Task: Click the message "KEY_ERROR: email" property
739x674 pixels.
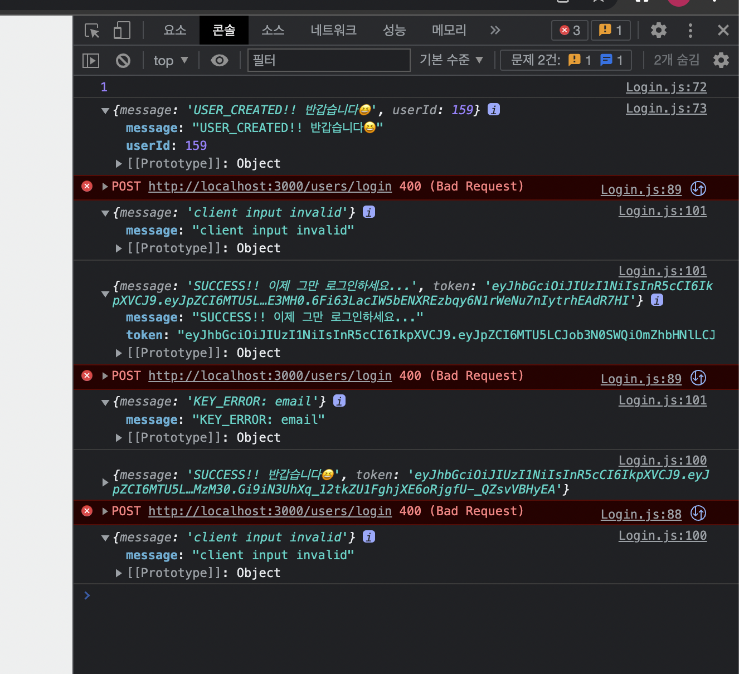Action: [225, 420]
